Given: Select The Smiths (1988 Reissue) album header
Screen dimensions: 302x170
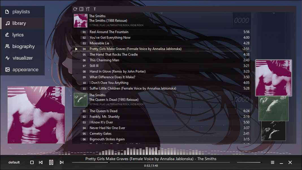Looking at the screenshot, I should 161,21.
